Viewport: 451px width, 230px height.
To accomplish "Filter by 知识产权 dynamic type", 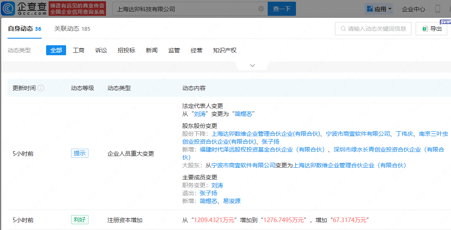I will (x=224, y=50).
